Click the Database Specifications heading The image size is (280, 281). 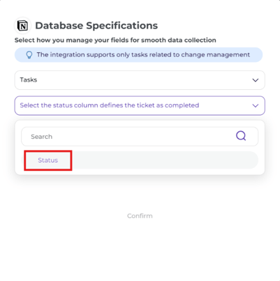tap(96, 26)
